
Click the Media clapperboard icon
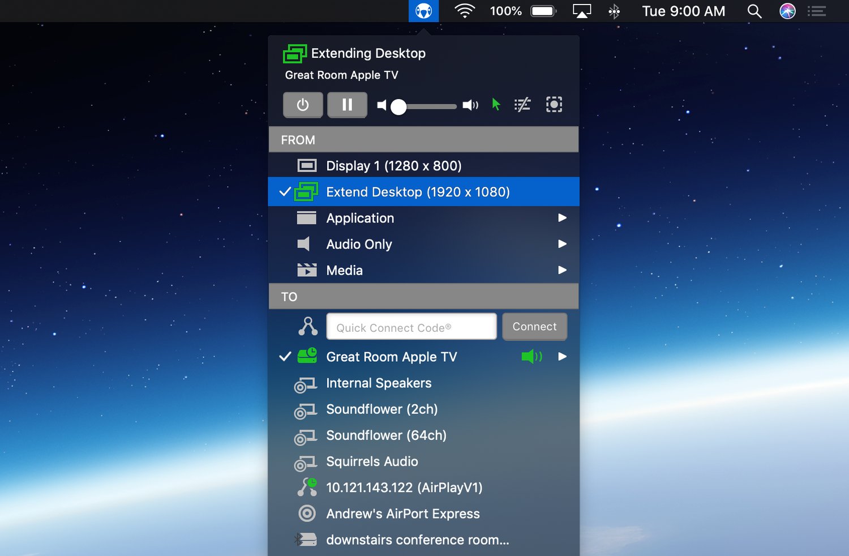coord(306,270)
